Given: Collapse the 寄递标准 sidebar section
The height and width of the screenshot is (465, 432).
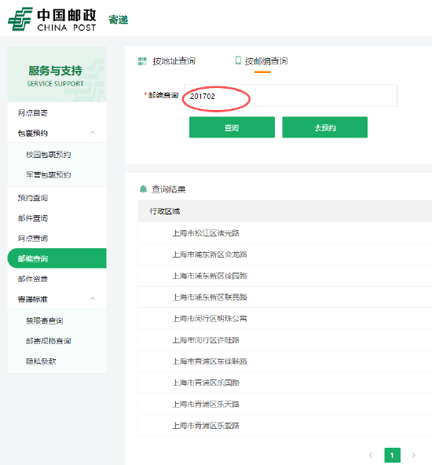Looking at the screenshot, I should [93, 298].
